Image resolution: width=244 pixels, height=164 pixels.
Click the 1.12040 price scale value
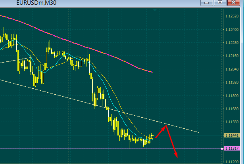point(232,69)
